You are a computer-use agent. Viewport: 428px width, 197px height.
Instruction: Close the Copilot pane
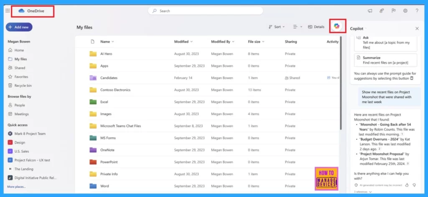click(417, 28)
